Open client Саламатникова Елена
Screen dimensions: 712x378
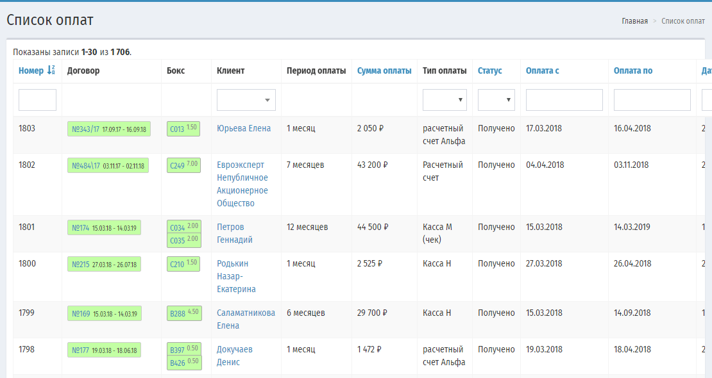click(246, 319)
